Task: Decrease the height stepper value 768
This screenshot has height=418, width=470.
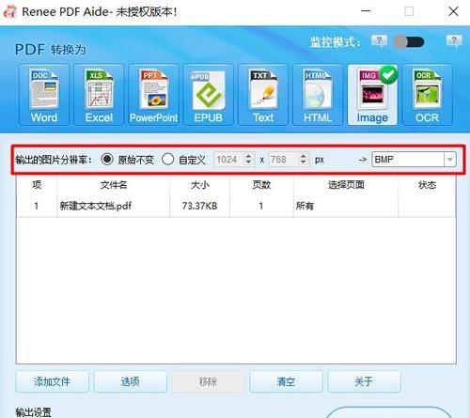Action: tap(303, 163)
